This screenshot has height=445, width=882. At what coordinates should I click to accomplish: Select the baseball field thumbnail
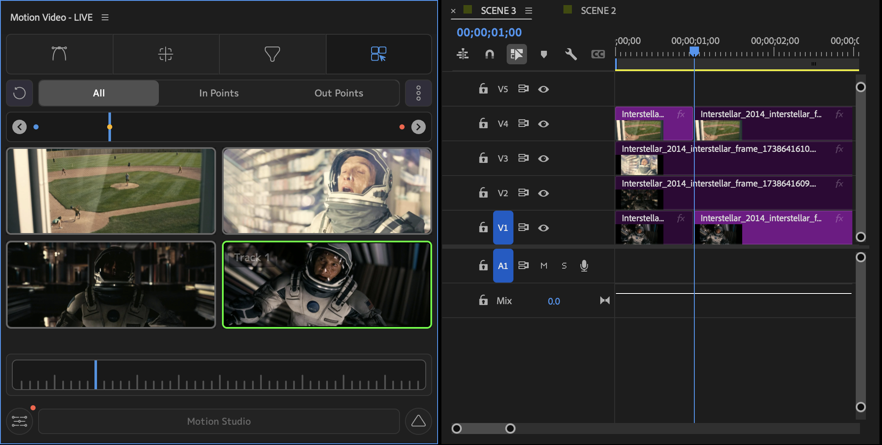tap(111, 191)
